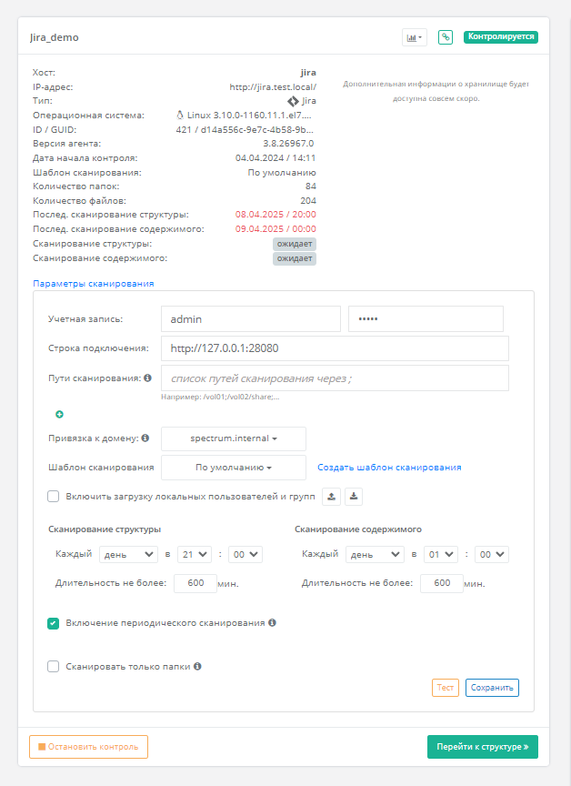Open content scan period день dropdown

click(x=376, y=554)
